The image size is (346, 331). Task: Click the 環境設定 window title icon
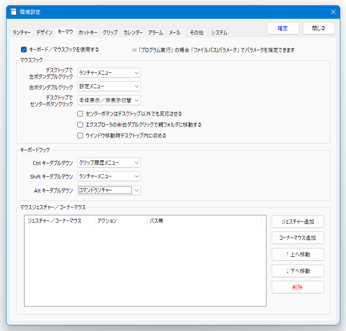pyautogui.click(x=14, y=12)
